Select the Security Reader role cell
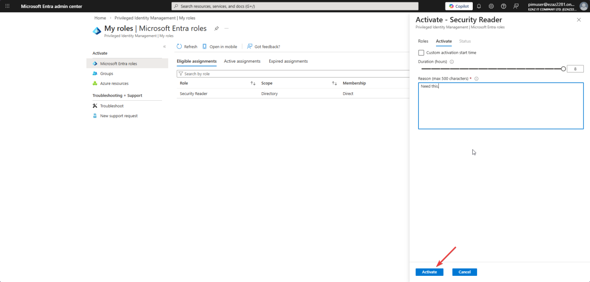The height and width of the screenshot is (282, 590). coord(194,94)
